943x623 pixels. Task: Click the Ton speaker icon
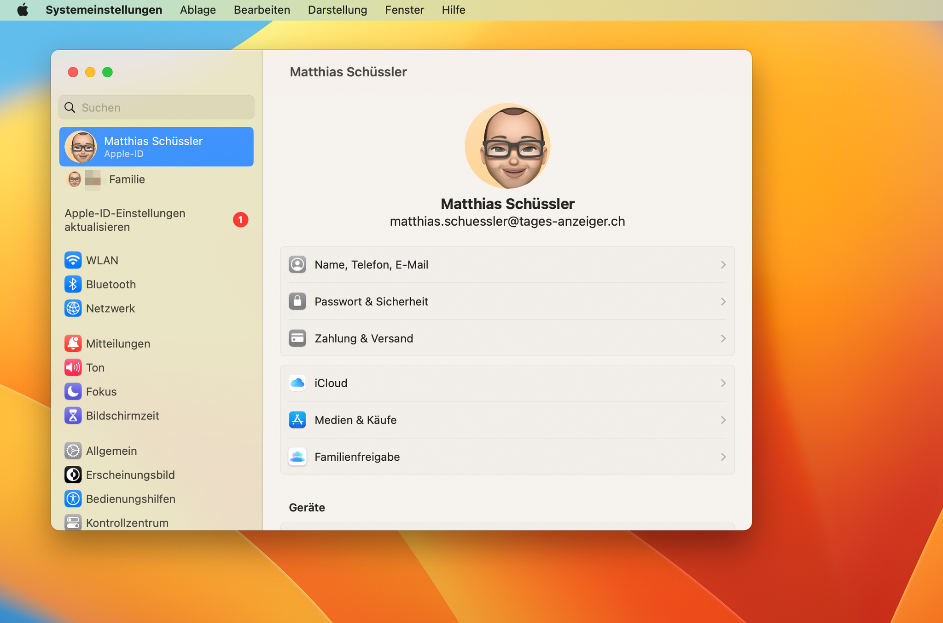click(73, 367)
